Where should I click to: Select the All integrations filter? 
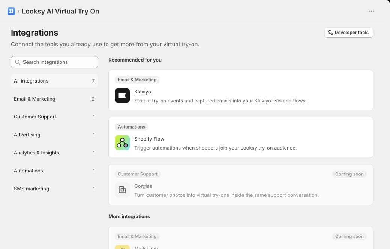coord(54,81)
